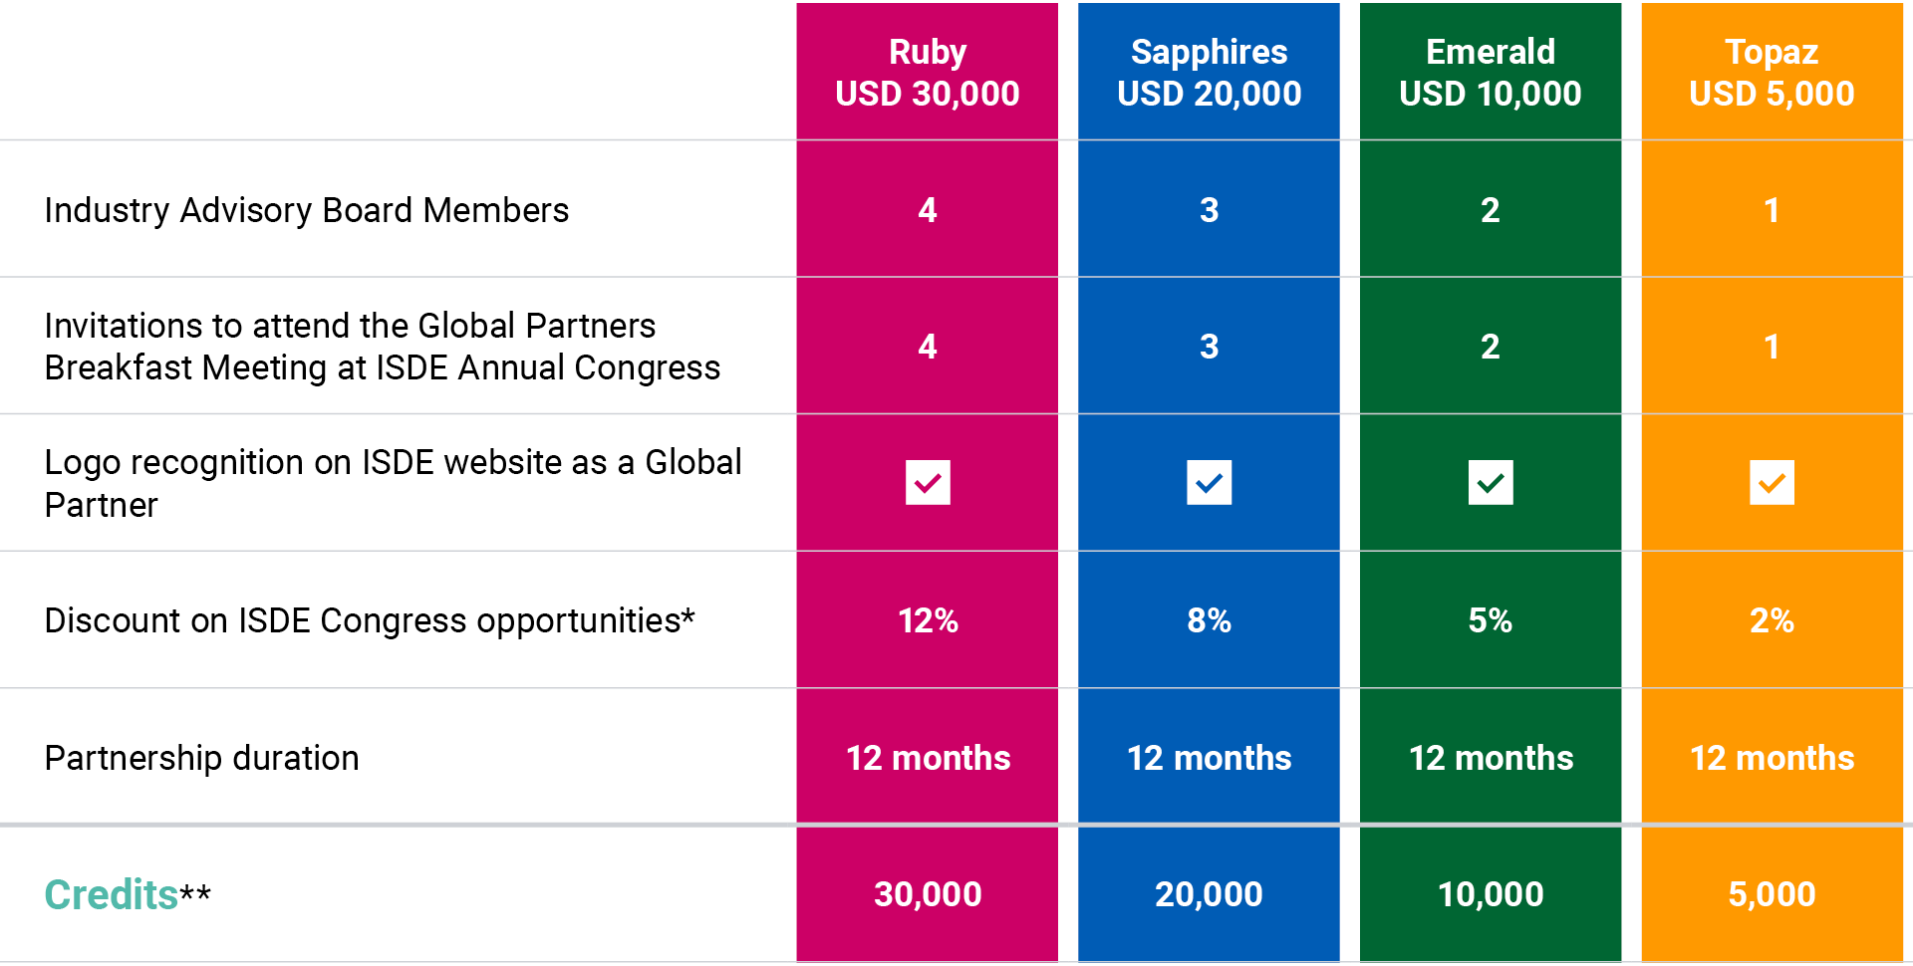Screen dimensions: 1913x966
Task: Click the Ruby column logo recognition checkmark
Action: click(928, 483)
